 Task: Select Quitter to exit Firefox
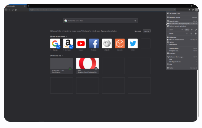pyautogui.click(x=182, y=68)
